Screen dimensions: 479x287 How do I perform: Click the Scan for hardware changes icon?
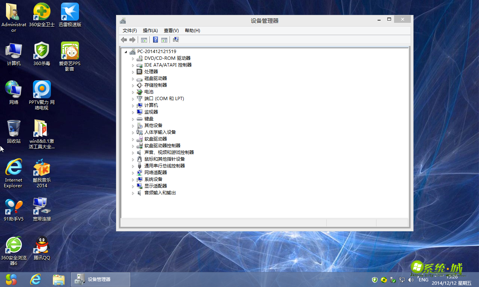(x=176, y=40)
